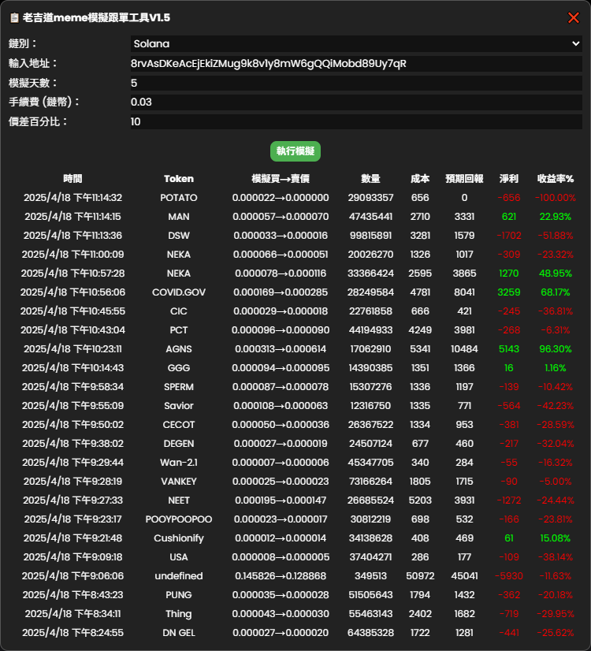
Task: Click the cost value 50972
Action: coord(420,576)
